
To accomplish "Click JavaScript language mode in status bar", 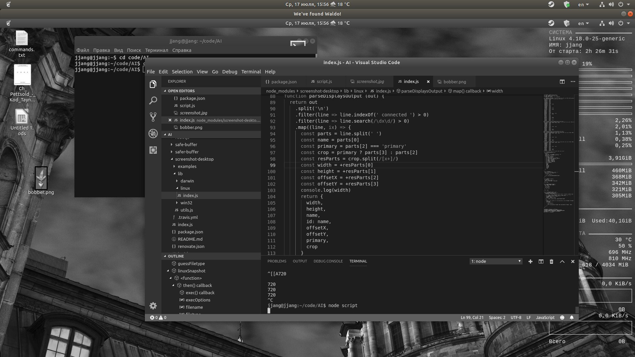I will (546, 317).
